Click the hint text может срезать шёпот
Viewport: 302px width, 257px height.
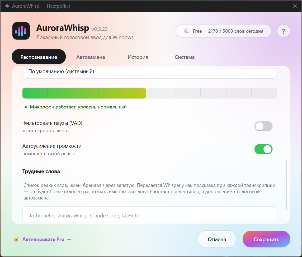46,131
